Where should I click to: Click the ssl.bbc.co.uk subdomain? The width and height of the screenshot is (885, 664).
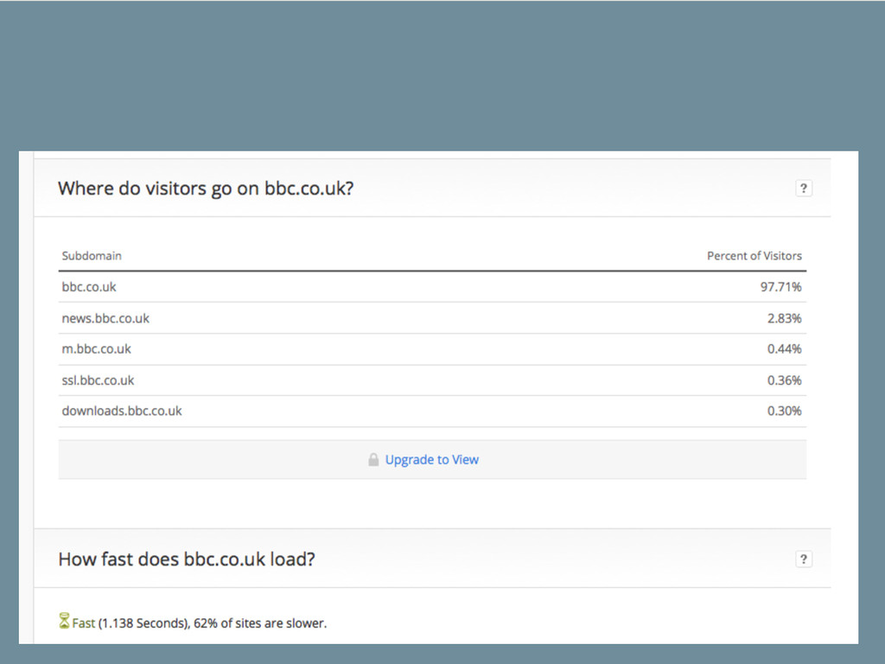pyautogui.click(x=99, y=380)
